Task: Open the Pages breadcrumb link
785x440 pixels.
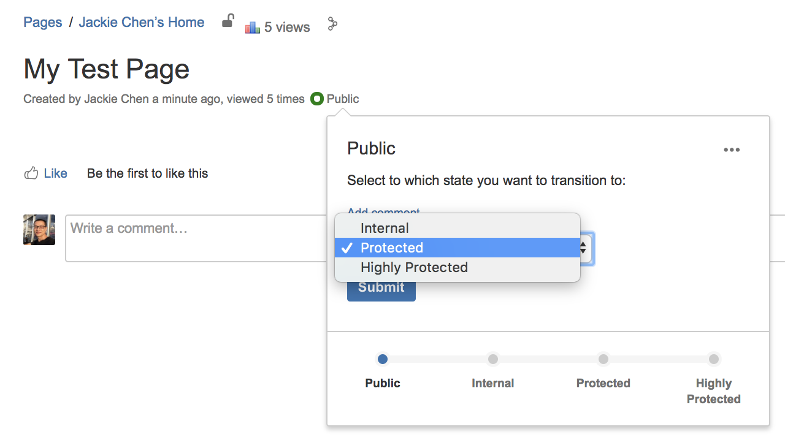Action: tap(43, 22)
